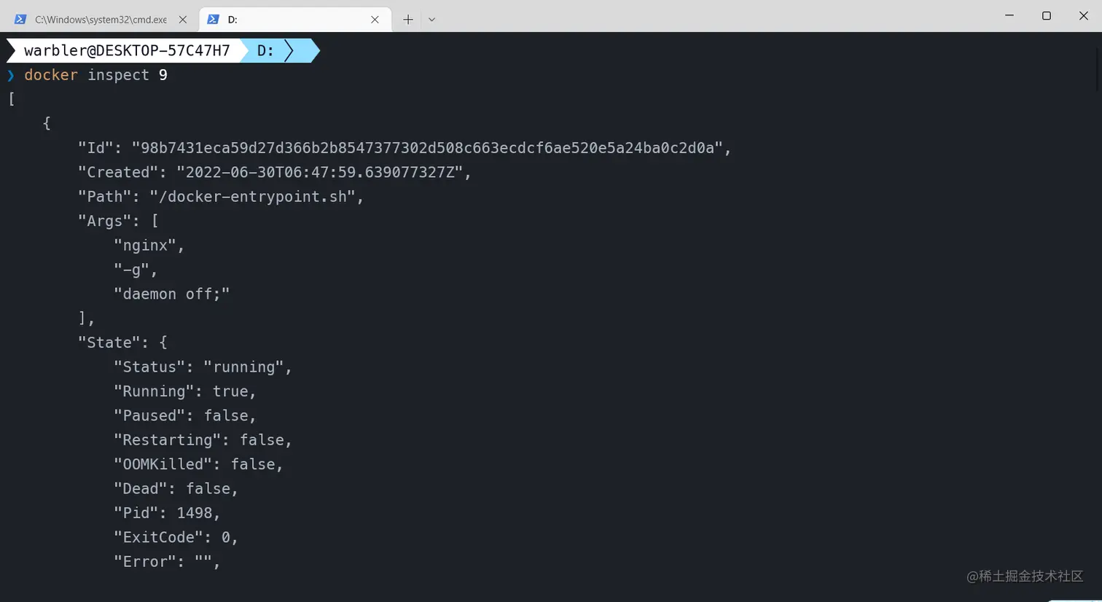
Task: Click the PowerShell icon on D: tab
Action: 213,20
